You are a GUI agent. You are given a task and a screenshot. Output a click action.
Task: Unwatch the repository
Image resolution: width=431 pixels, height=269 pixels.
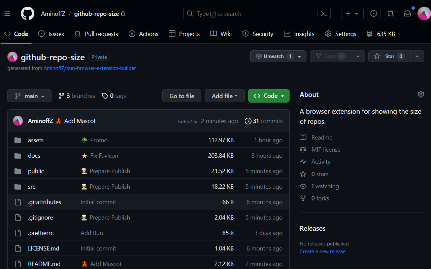click(x=273, y=56)
